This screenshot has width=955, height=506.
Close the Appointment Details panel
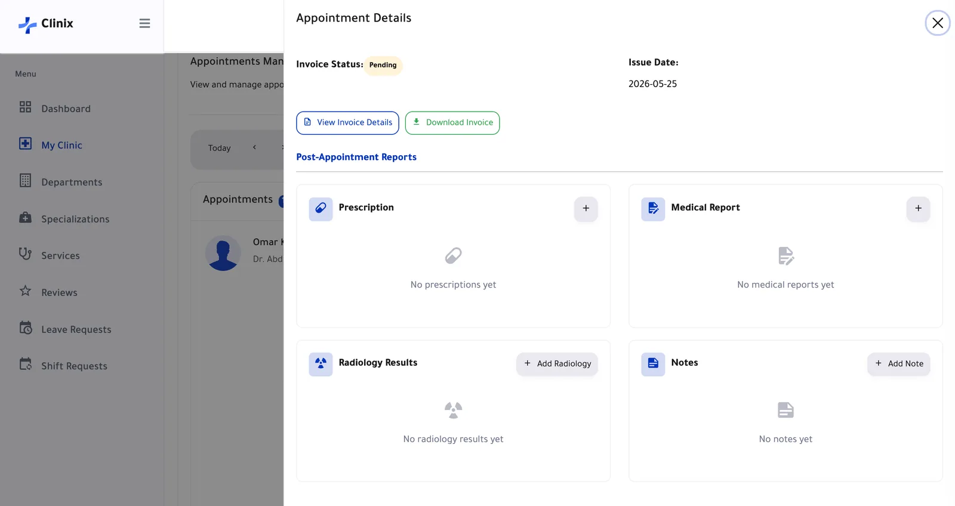937,23
